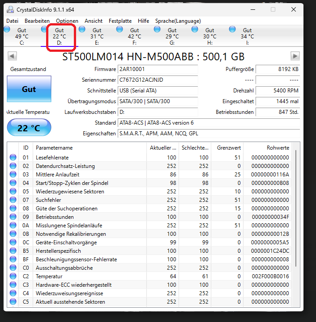
Task: Click the Rohwerte column header
Action: tap(267, 148)
